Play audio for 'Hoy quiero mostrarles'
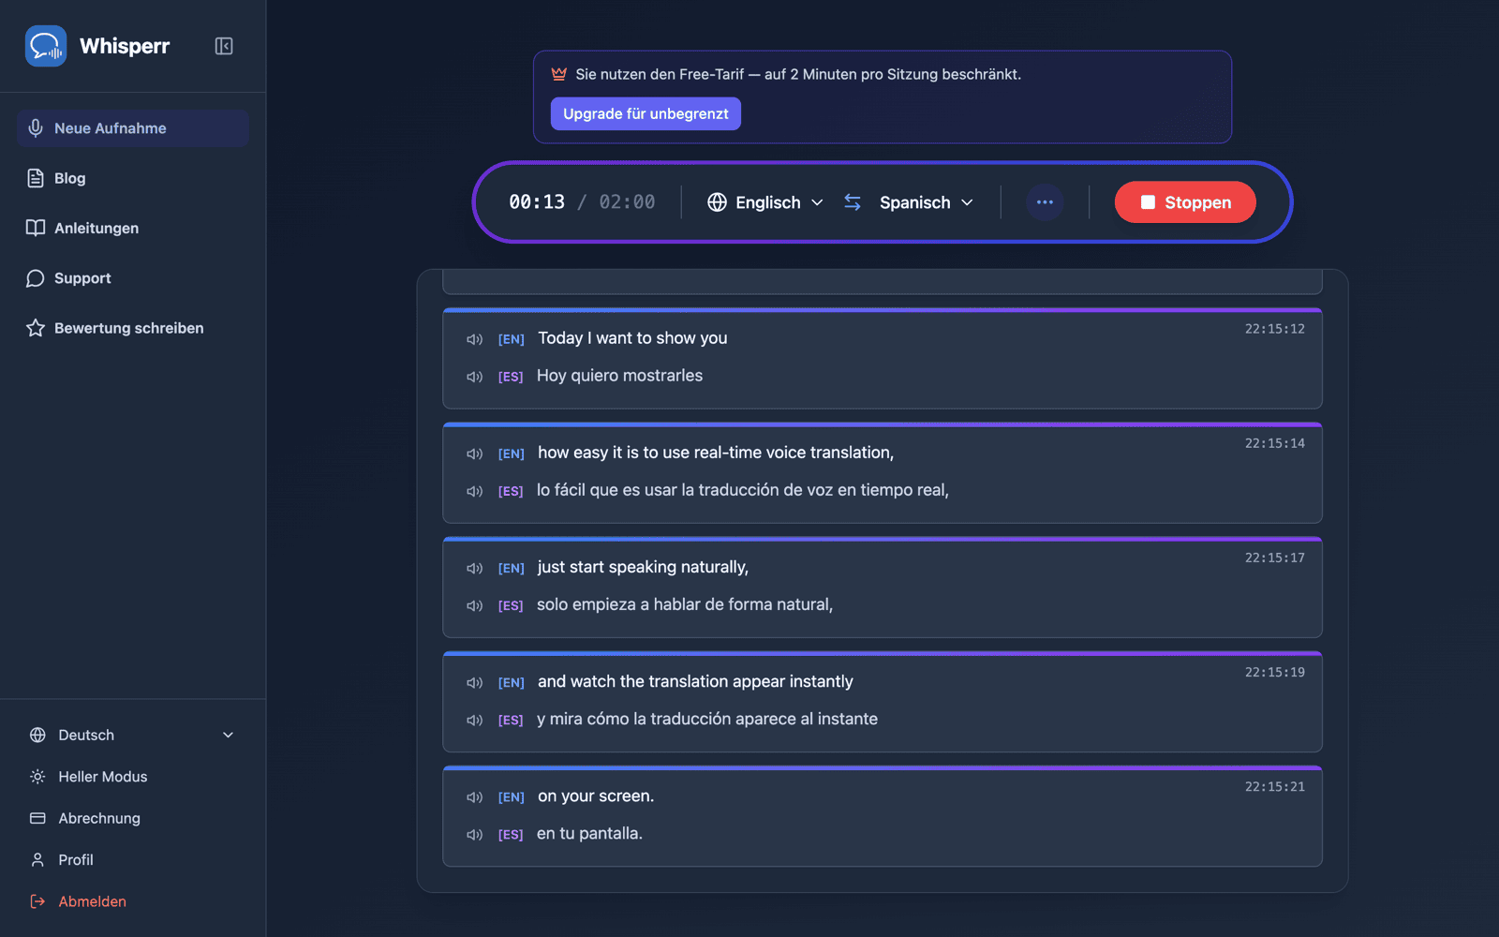Screen dimensions: 1499x937 [475, 377]
